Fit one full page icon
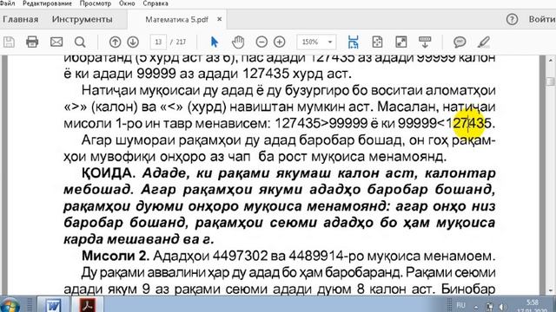Viewport: 556px width, 312px height. (x=377, y=42)
